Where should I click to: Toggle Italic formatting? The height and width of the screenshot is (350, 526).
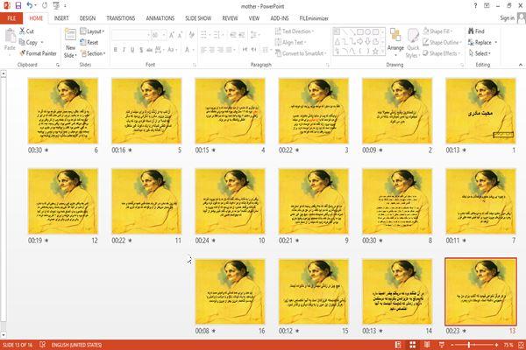[124, 50]
